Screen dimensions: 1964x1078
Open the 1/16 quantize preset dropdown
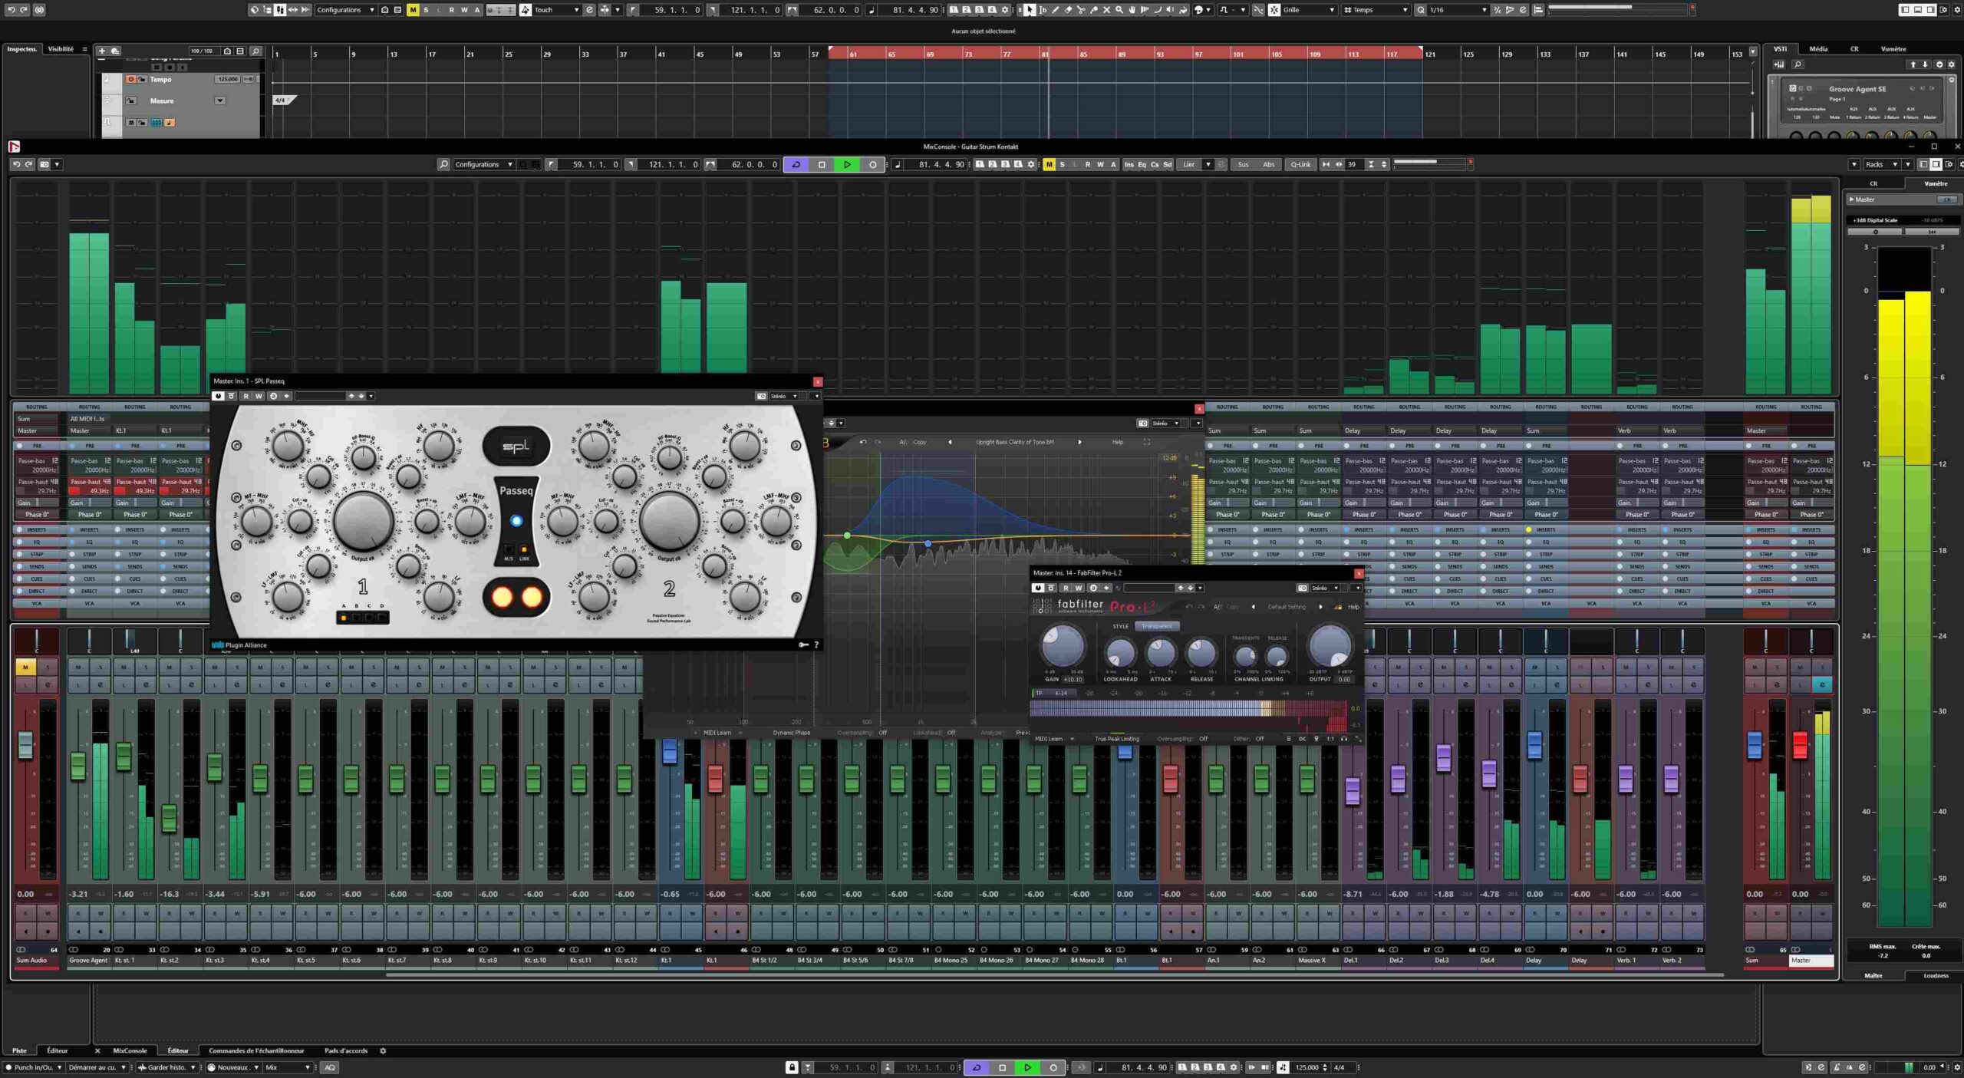tap(1458, 10)
